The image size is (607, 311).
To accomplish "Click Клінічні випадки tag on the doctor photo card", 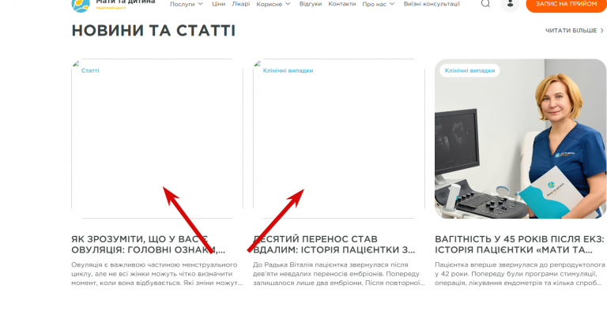I will (x=469, y=70).
